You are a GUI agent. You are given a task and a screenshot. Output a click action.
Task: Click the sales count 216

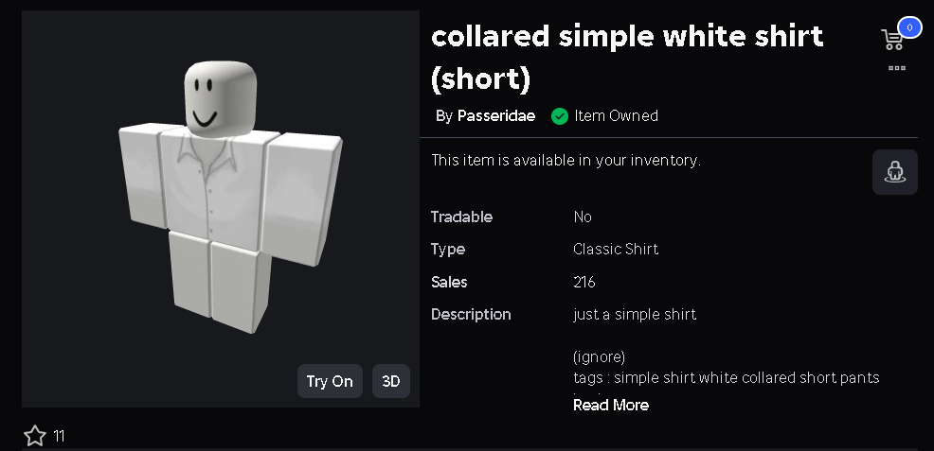(584, 282)
